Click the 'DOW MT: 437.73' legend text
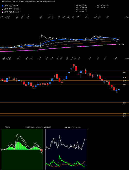This screenshot has width=129, height=170. [12, 9]
